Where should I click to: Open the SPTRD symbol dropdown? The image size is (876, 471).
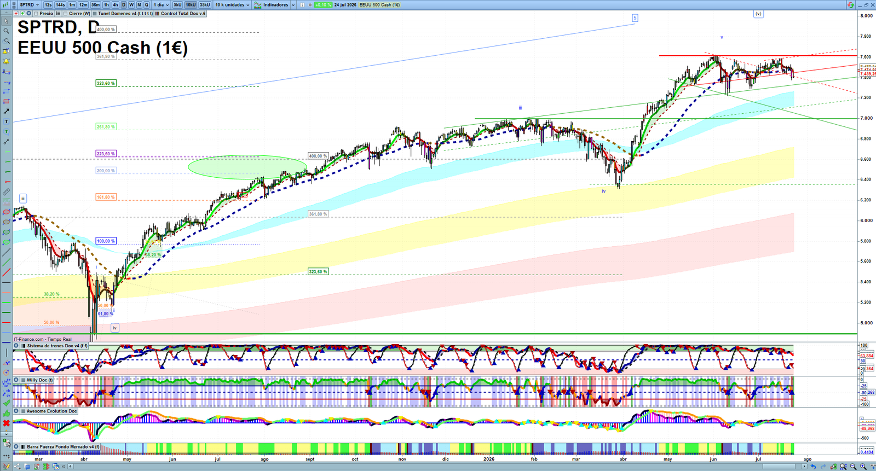30,4
